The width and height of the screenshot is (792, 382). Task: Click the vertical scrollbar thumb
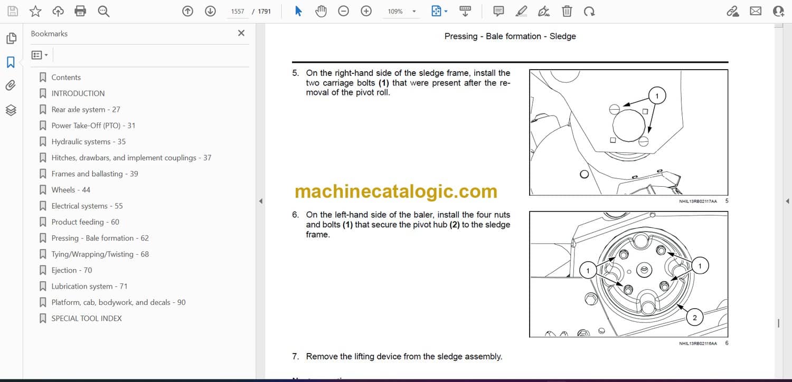[x=778, y=323]
